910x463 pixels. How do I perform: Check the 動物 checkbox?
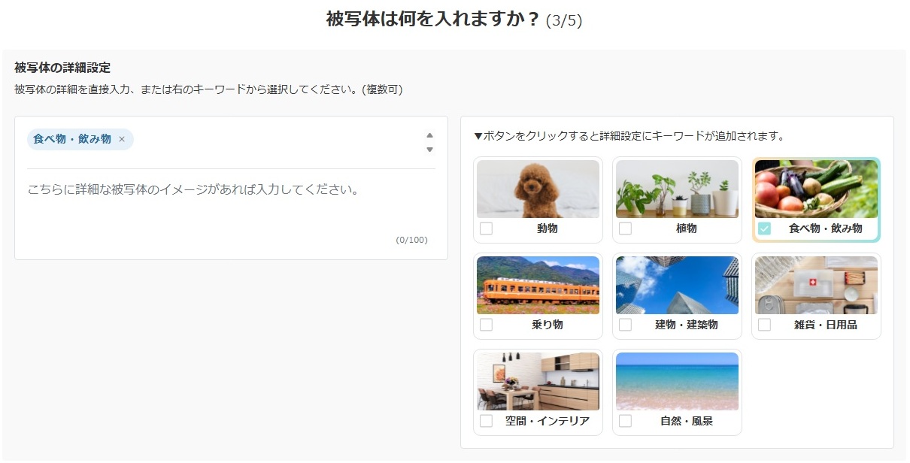487,228
